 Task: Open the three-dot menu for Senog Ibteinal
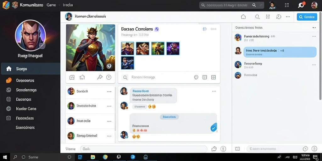(109, 136)
